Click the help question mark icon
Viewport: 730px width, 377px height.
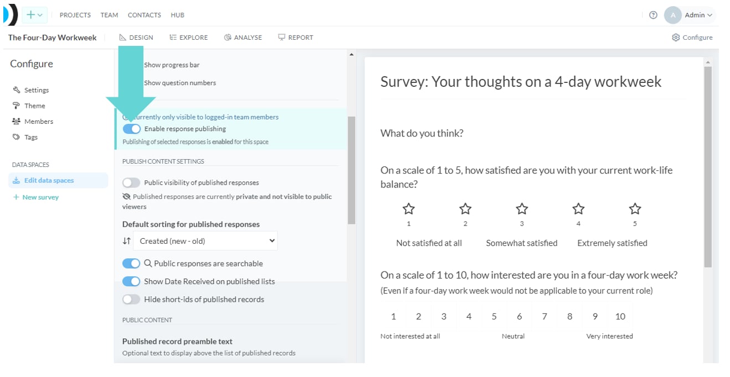point(653,15)
